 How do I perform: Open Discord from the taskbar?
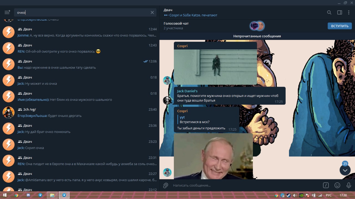28,195
